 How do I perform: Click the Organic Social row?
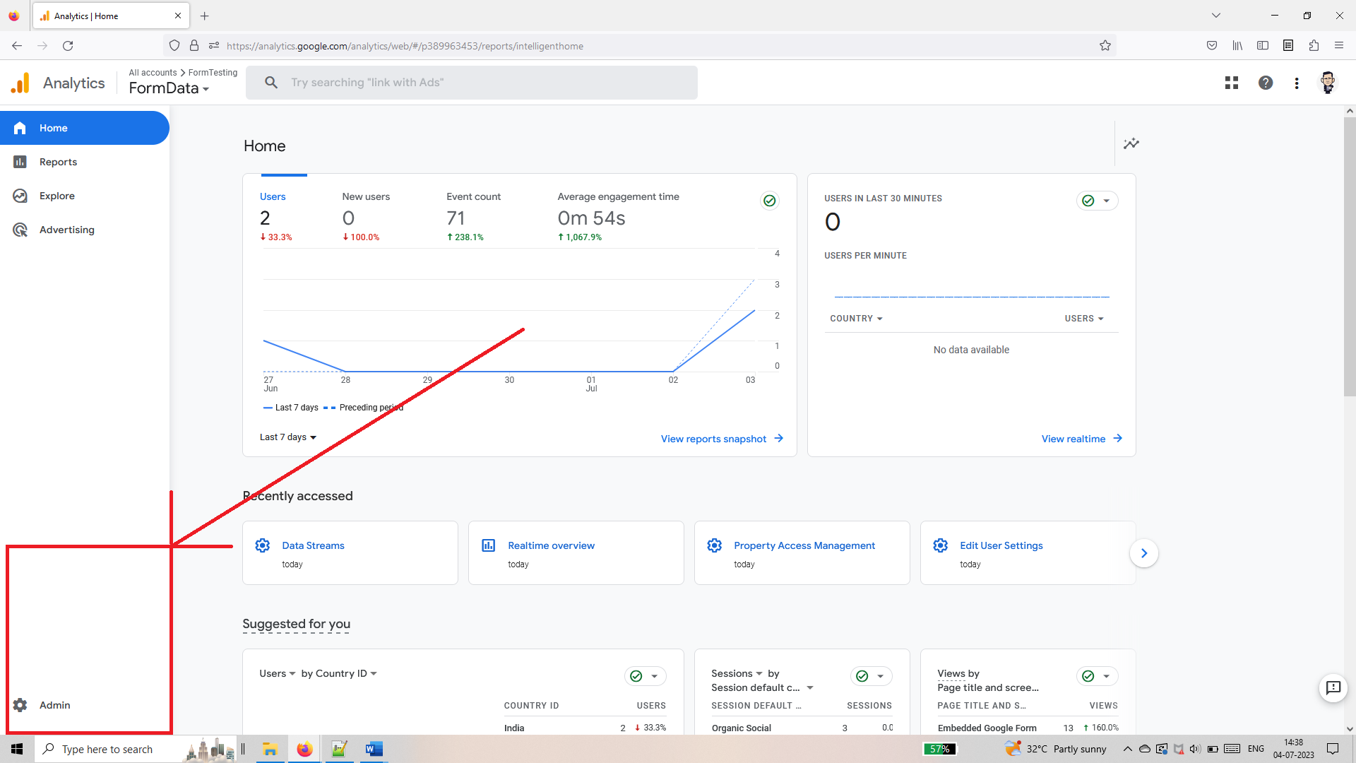[x=802, y=728]
